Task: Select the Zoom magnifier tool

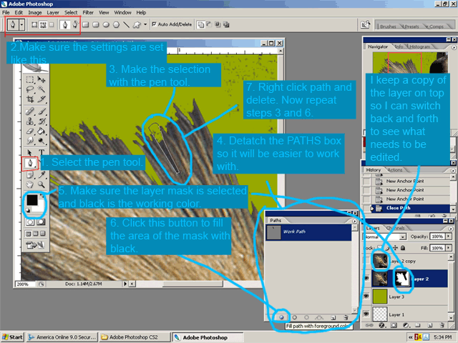Action: point(42,184)
